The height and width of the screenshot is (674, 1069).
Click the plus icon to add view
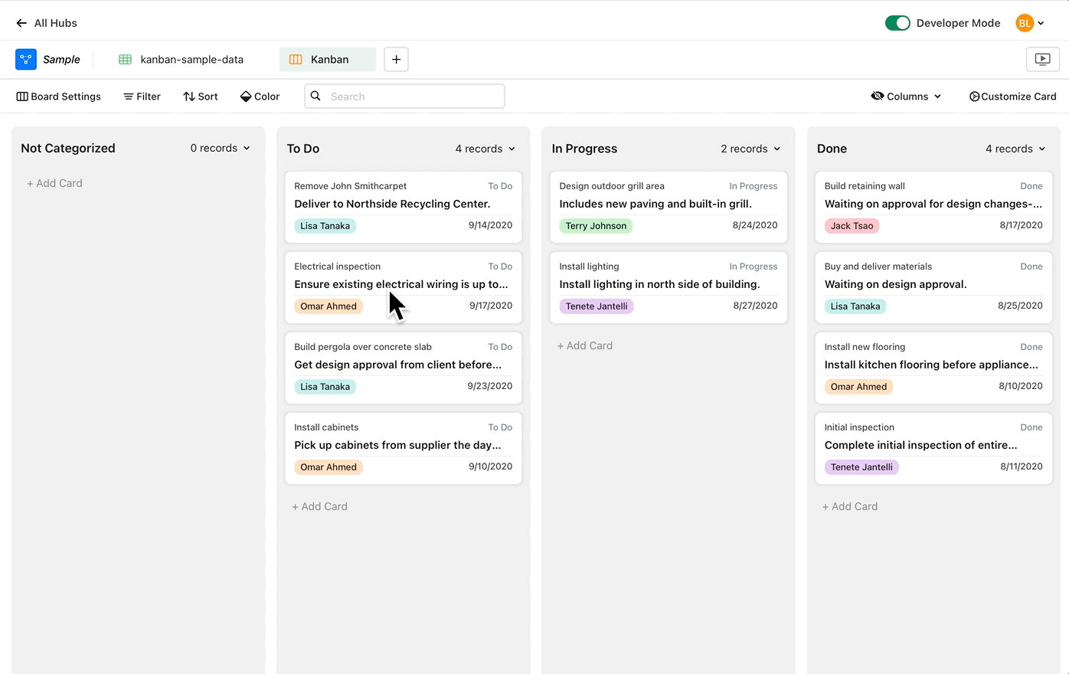pyautogui.click(x=396, y=59)
